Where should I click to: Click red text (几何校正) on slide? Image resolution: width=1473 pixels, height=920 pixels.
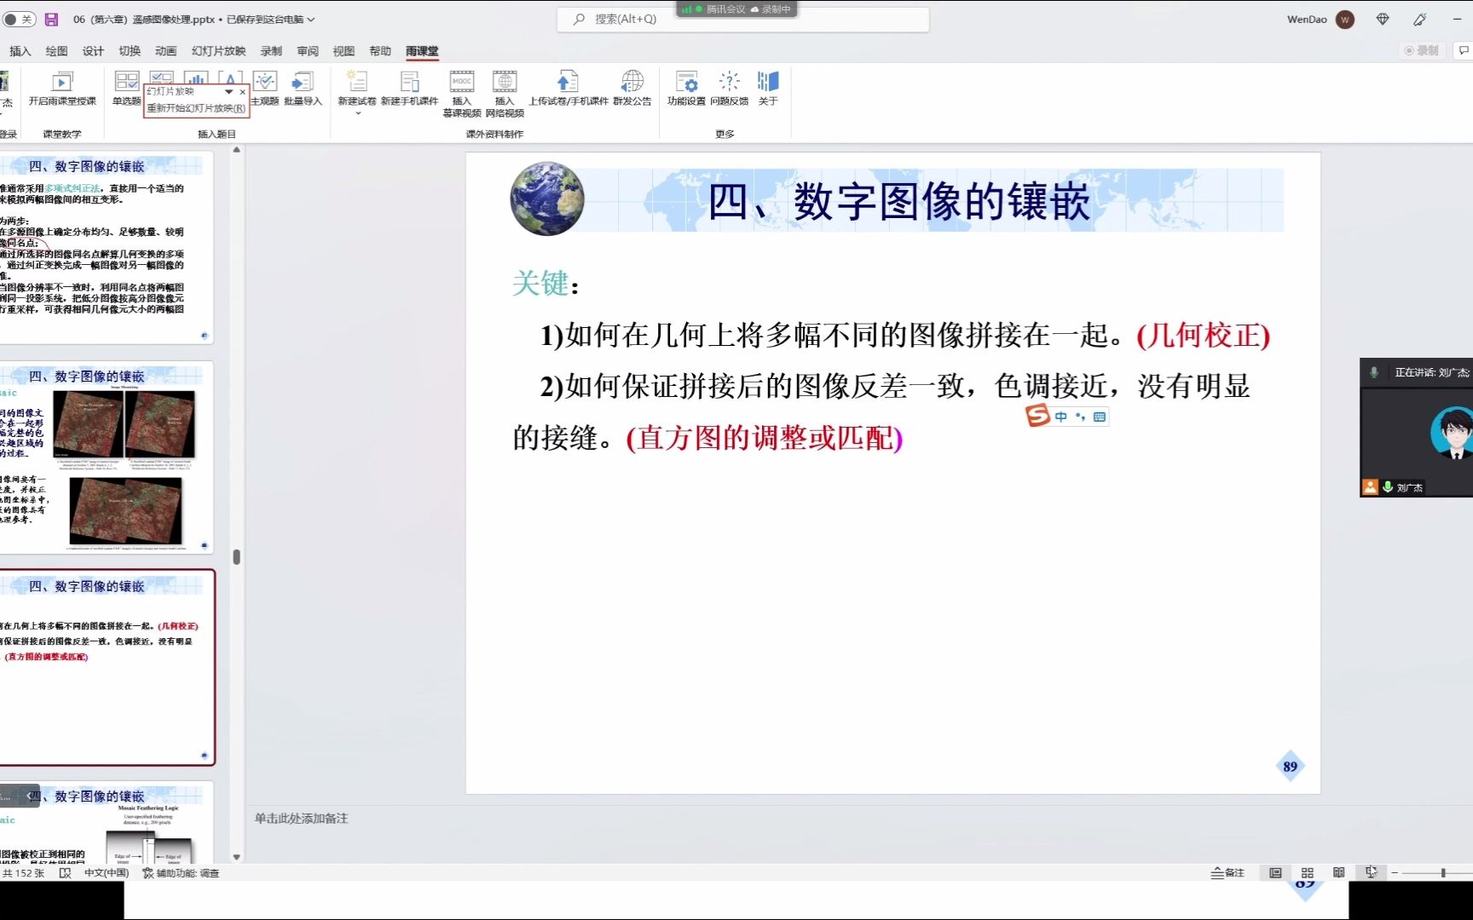1204,335
